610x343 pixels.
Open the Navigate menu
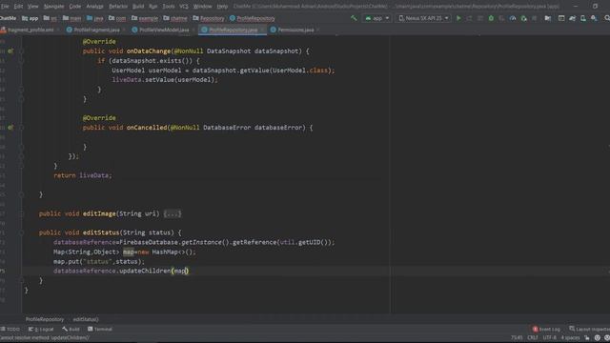pos(53,7)
